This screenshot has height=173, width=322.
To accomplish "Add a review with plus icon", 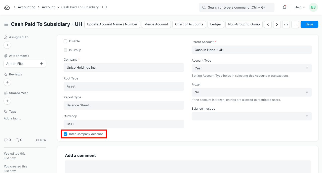I will pyautogui.click(x=7, y=82).
